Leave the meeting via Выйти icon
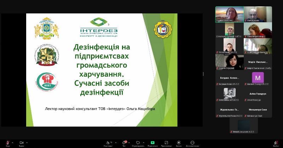This screenshot has width=283, height=148. [276, 143]
